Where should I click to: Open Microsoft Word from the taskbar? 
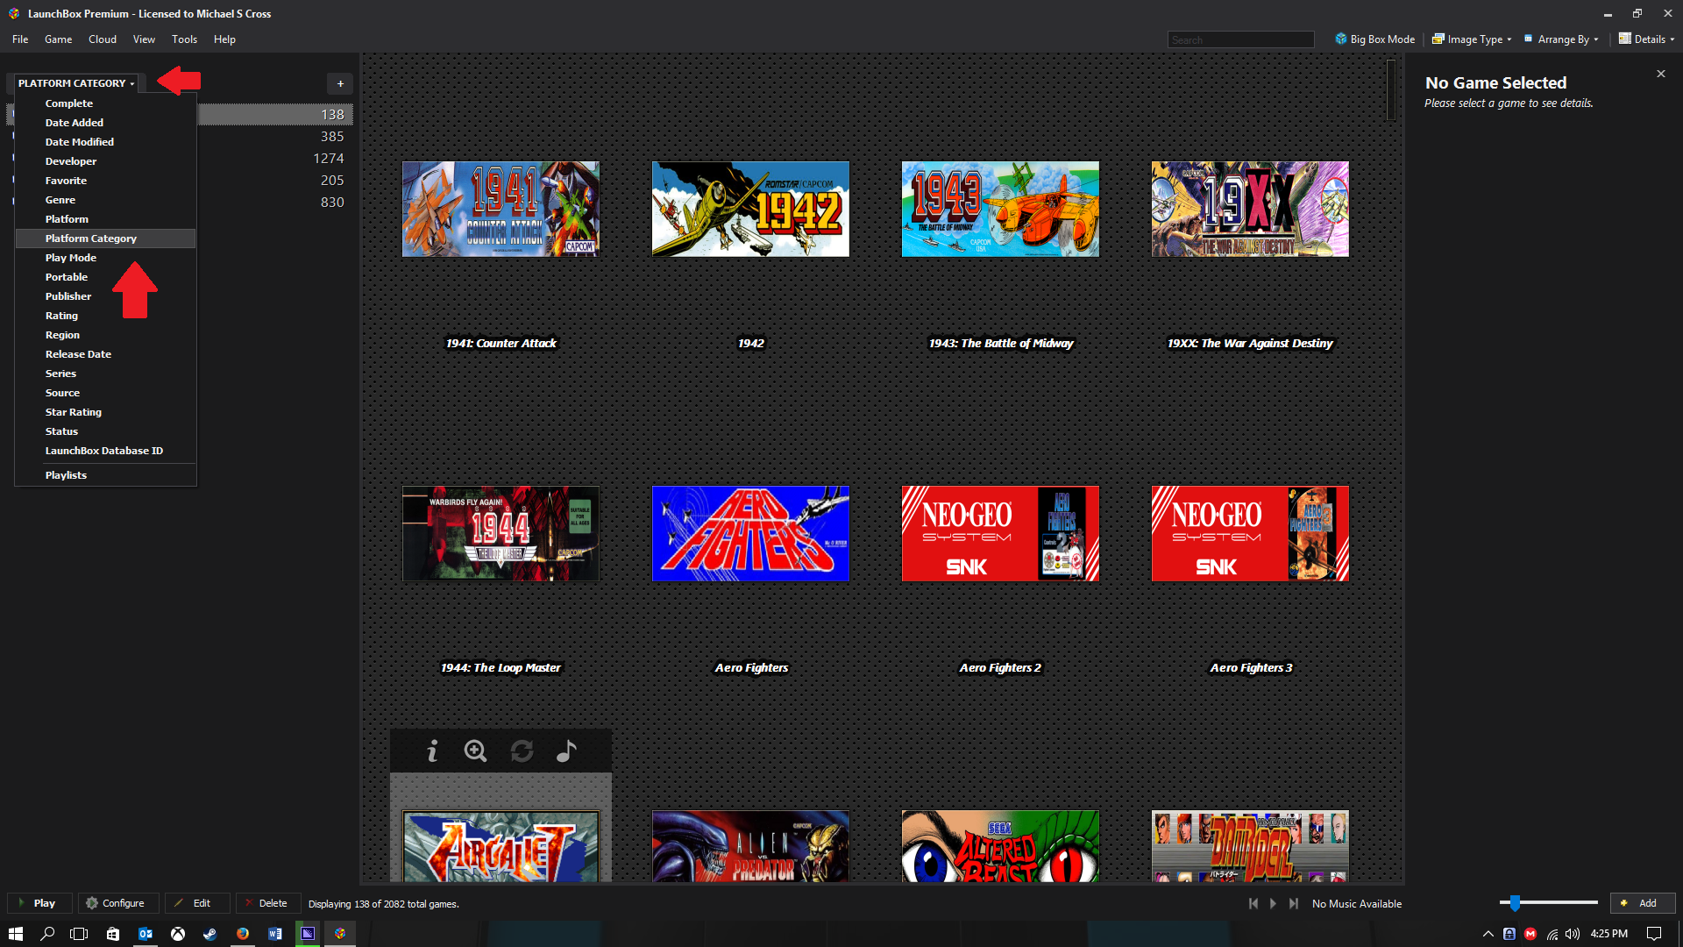(x=275, y=934)
